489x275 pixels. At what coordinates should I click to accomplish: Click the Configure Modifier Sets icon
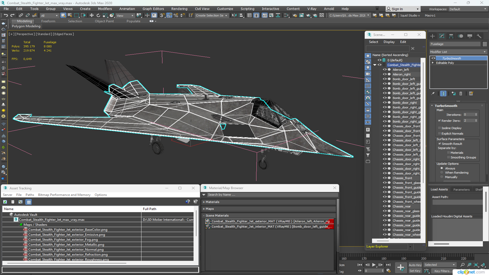point(471,93)
